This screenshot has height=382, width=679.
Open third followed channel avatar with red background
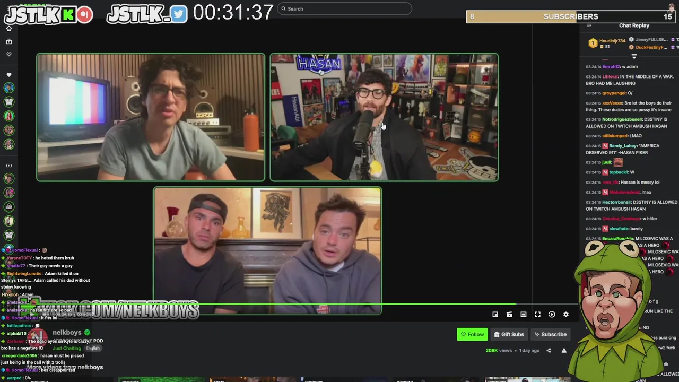[9, 116]
